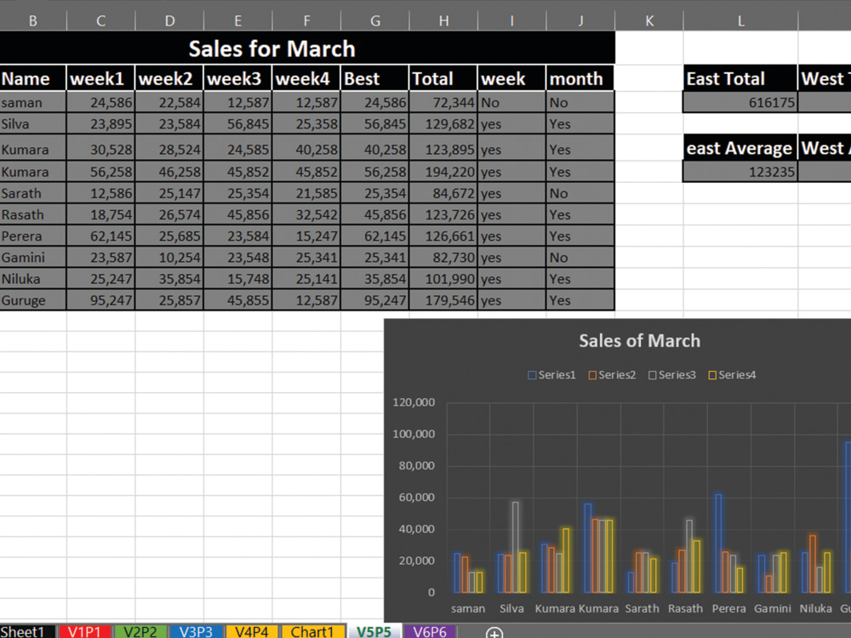The width and height of the screenshot is (851, 638).
Task: Select the Guruge name cell
Action: (x=32, y=300)
